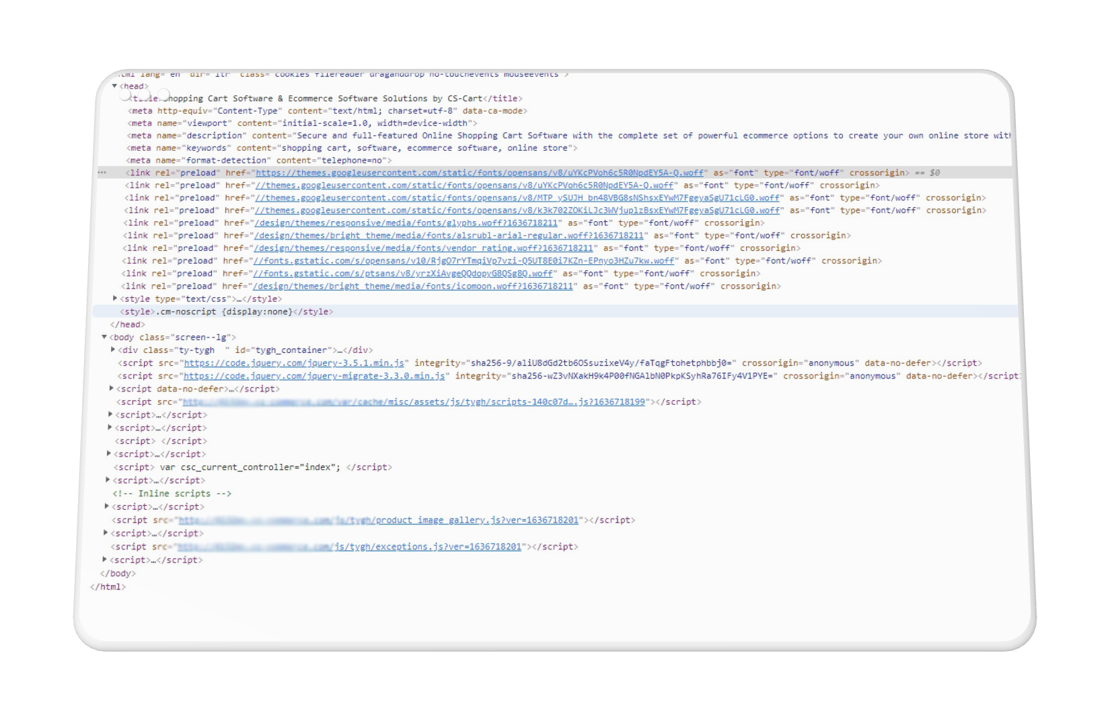Select the meta name="description" row
1110x706 pixels.
(568, 136)
